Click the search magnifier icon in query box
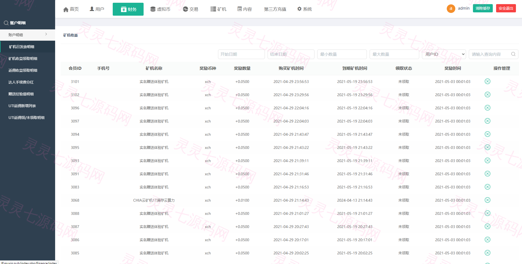The width and height of the screenshot is (522, 264). (513, 54)
